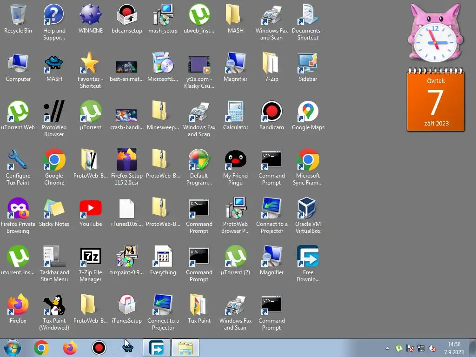Image resolution: width=476 pixels, height=357 pixels.
Task: Select the MicrosoftE installer disc icon
Action: 163,63
